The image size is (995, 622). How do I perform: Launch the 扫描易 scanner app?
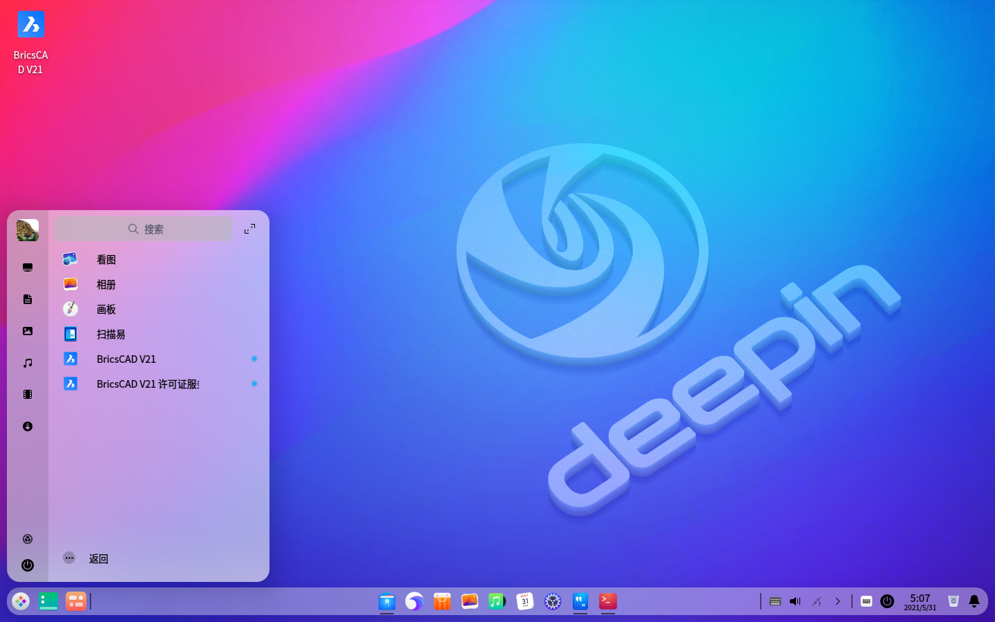[159, 334]
